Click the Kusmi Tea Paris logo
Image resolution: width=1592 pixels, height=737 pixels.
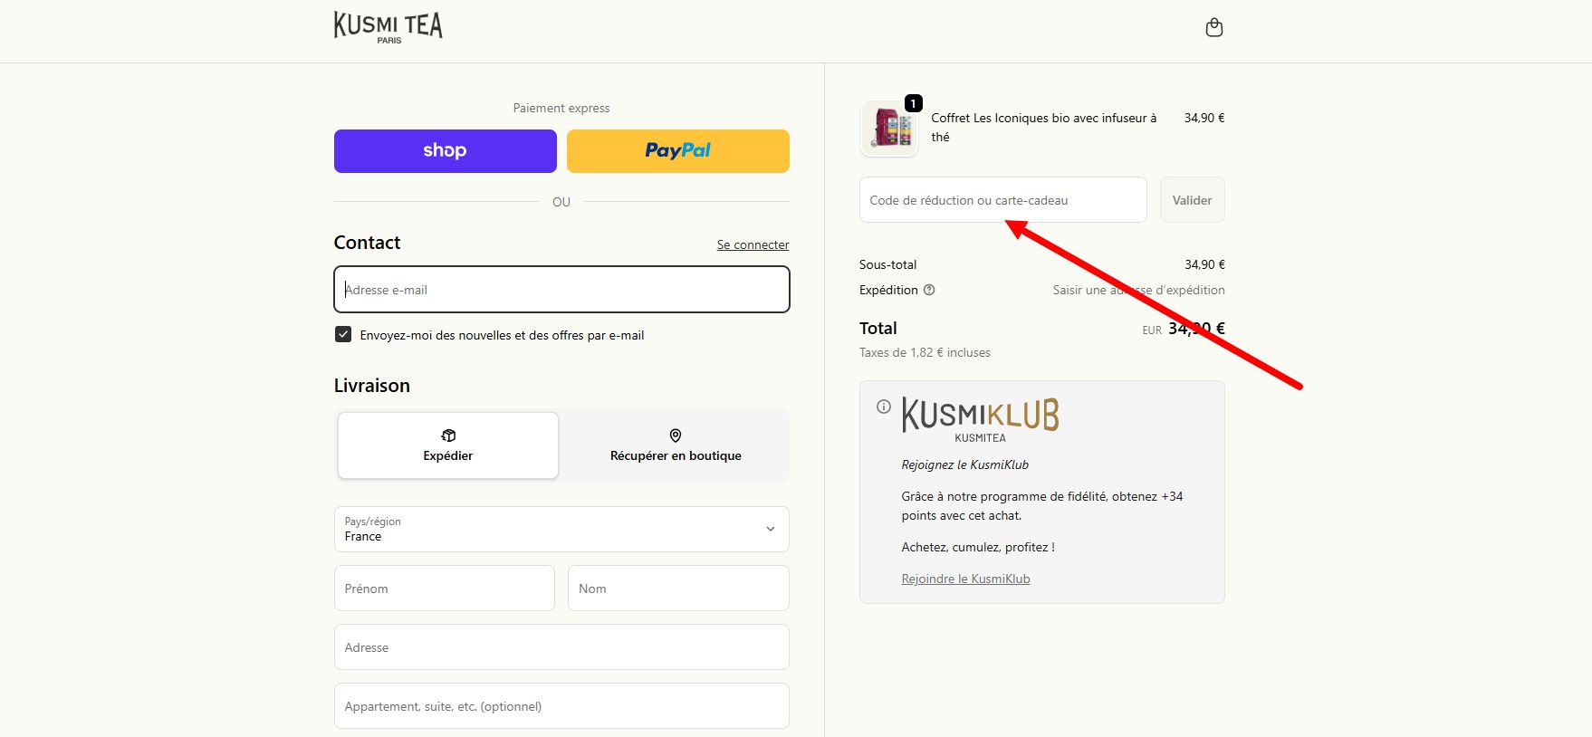(388, 27)
